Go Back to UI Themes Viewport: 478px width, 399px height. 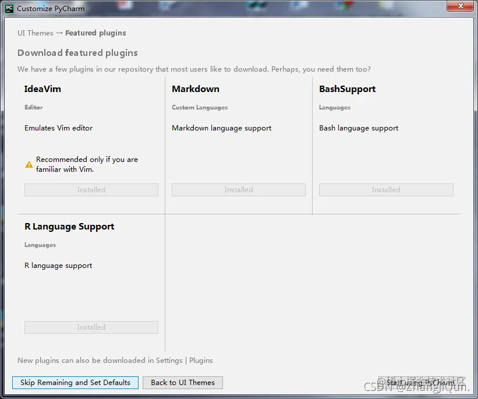click(183, 383)
